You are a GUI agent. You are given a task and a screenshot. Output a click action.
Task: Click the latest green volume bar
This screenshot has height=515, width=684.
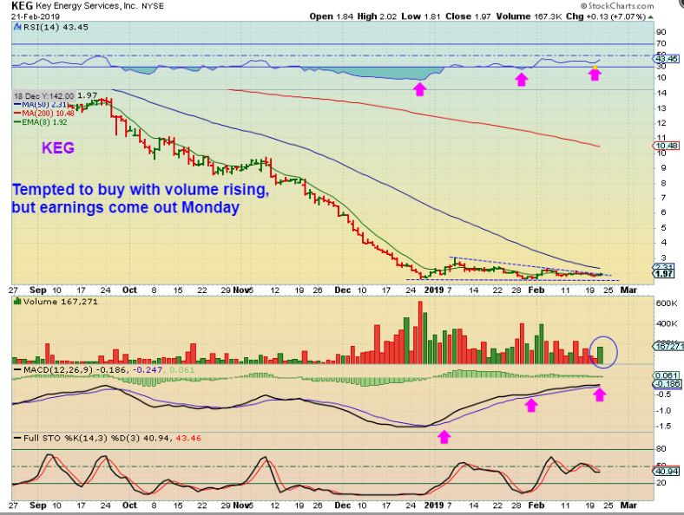(601, 355)
